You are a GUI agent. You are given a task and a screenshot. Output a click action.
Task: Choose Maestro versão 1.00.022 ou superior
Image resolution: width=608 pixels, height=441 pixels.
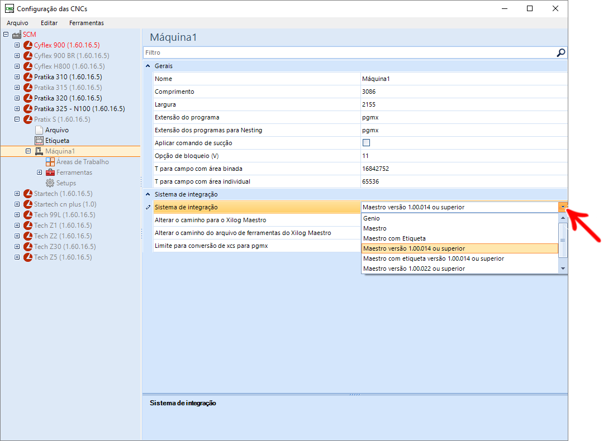(x=459, y=269)
